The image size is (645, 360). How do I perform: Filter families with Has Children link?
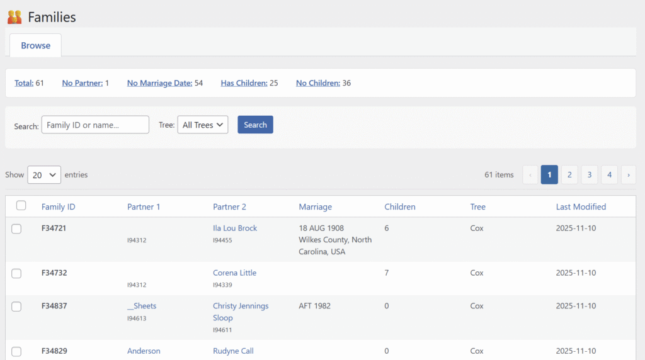[x=243, y=83]
